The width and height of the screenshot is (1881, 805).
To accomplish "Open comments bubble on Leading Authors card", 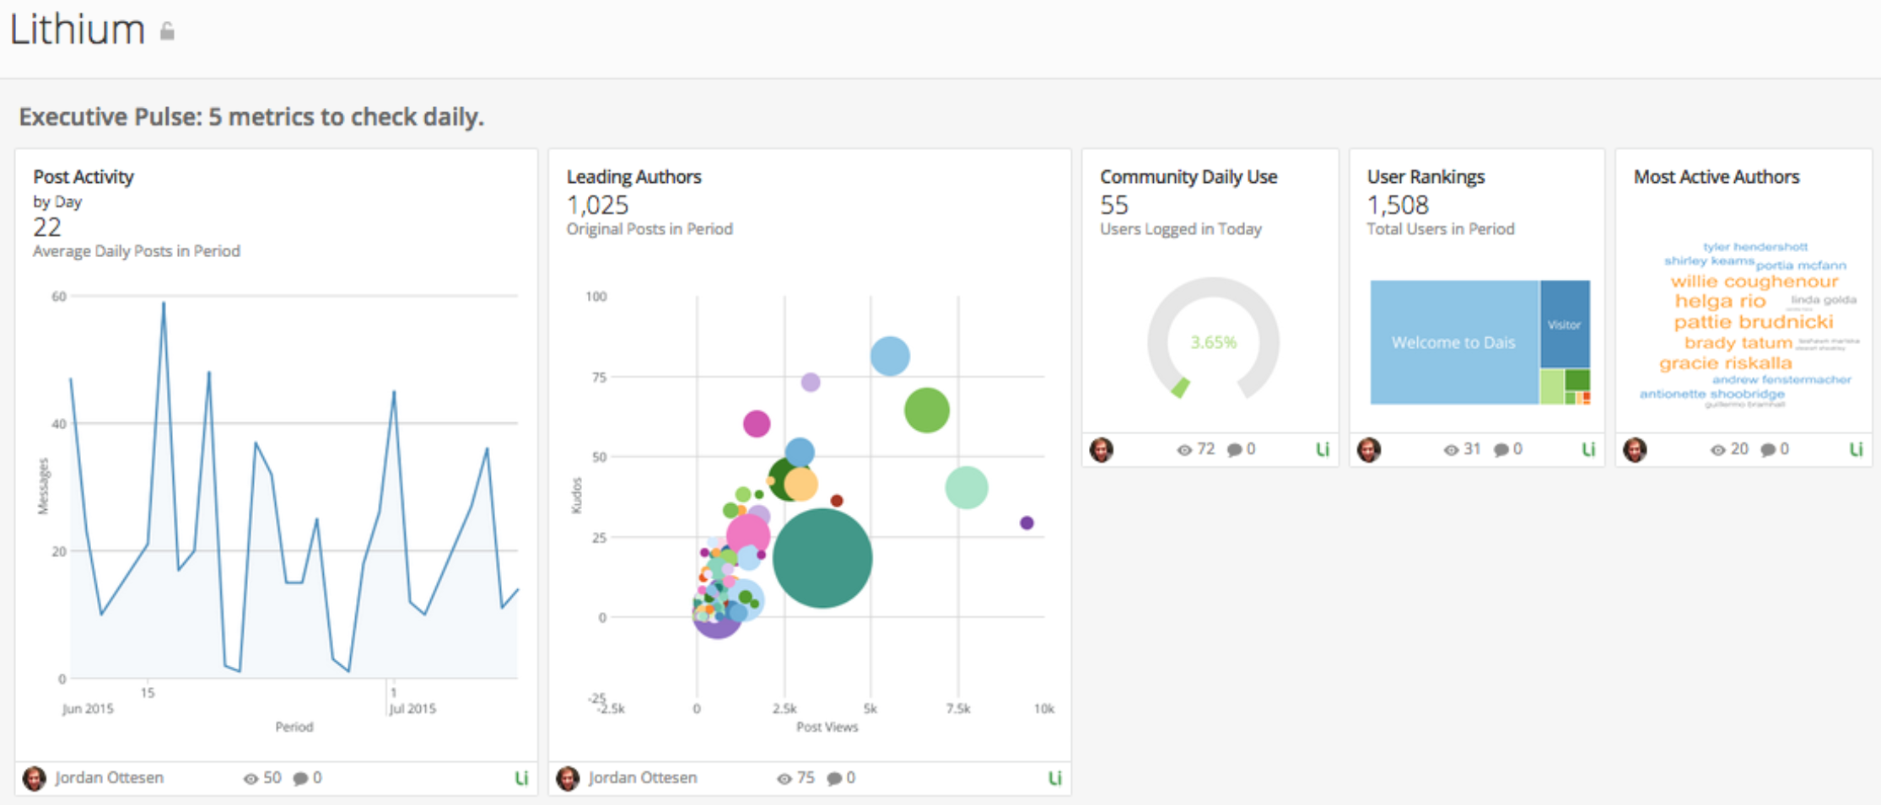I will pyautogui.click(x=834, y=779).
